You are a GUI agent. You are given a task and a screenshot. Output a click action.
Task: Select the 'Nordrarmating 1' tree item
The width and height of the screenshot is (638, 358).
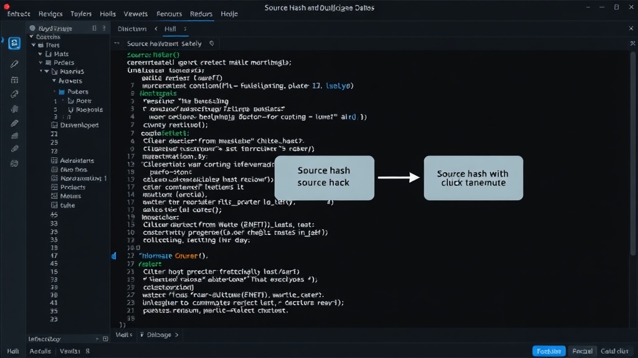(x=83, y=178)
